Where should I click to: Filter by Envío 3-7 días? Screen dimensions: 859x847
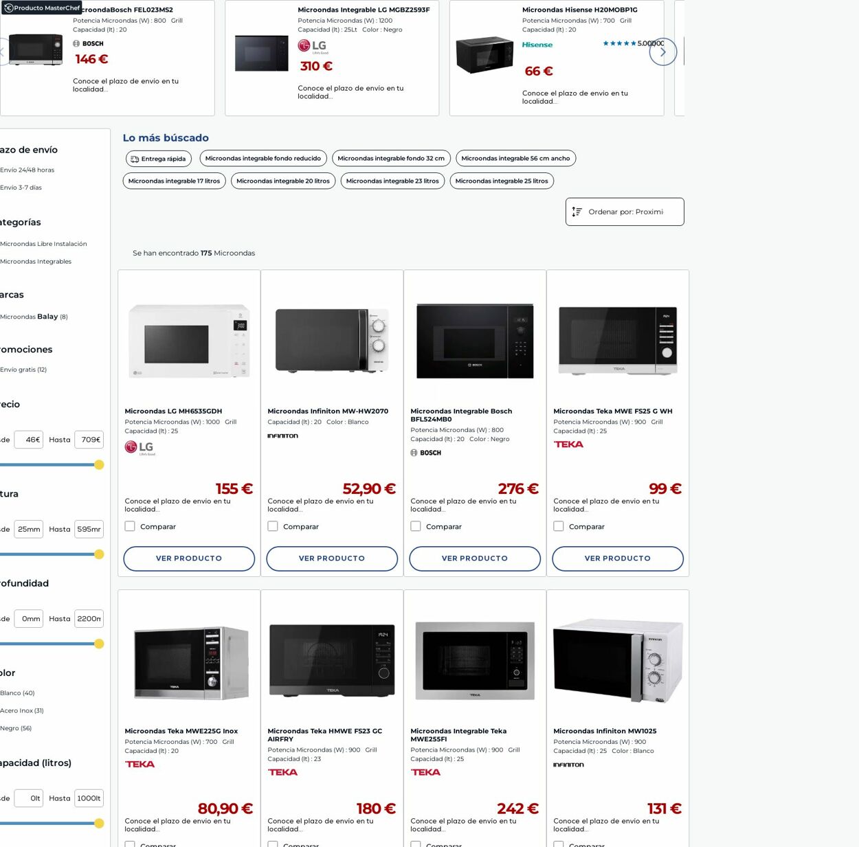[x=21, y=188]
